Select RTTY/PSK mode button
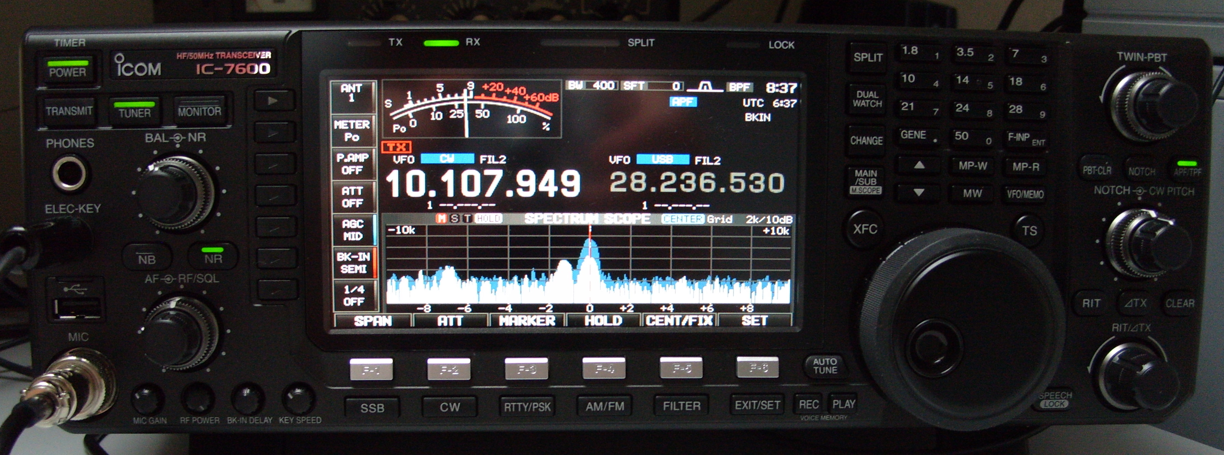 pos(527,407)
